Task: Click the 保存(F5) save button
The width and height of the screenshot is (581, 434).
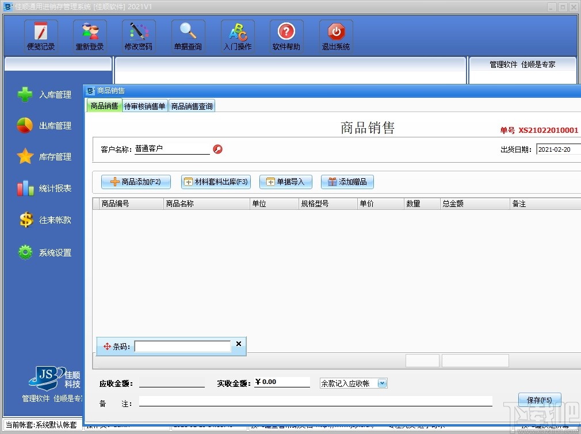Action: pos(539,399)
